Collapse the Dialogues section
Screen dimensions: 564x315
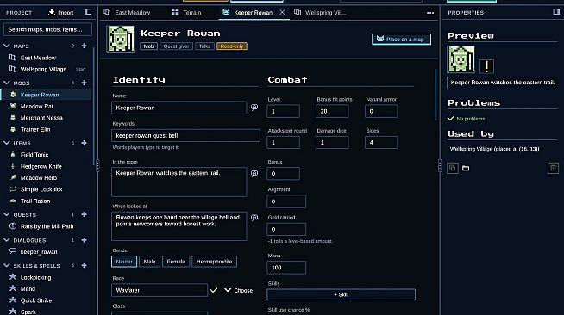[7, 240]
